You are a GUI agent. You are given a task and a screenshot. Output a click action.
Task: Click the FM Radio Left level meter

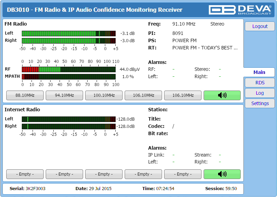point(69,34)
